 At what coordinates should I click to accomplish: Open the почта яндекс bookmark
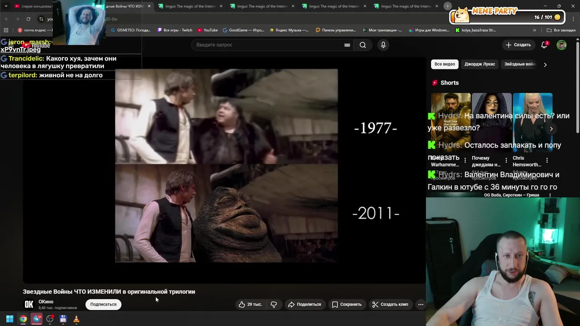point(34,30)
